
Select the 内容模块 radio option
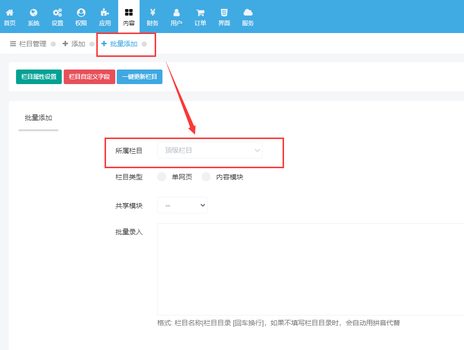click(x=206, y=177)
